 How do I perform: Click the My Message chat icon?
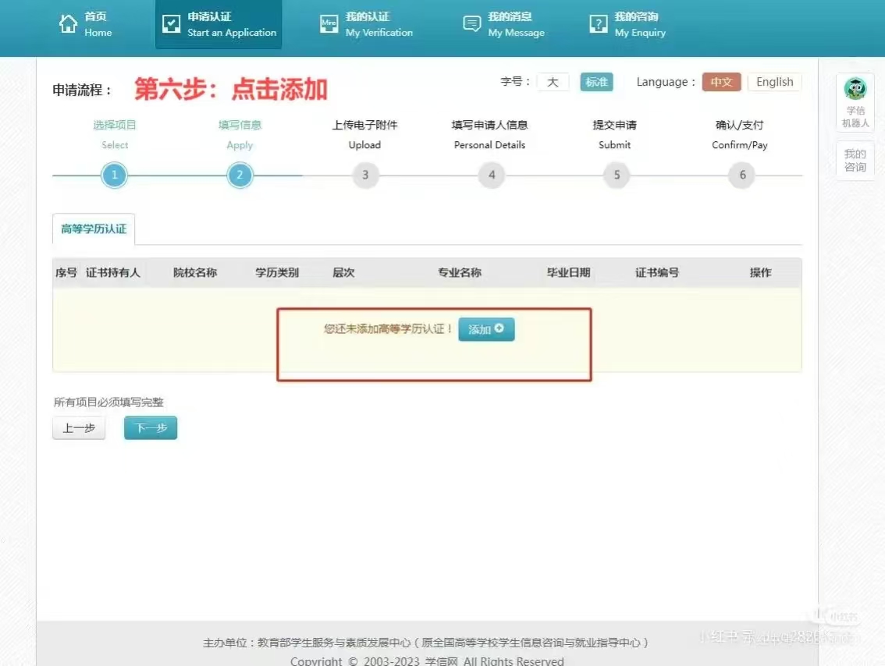[x=471, y=24]
